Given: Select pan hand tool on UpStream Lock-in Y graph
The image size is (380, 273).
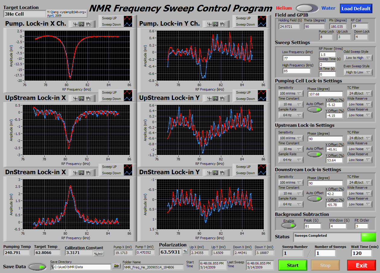Looking at the screenshot, I should point(222,98).
